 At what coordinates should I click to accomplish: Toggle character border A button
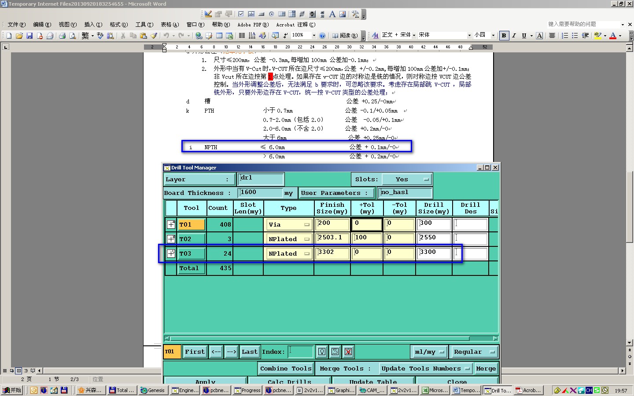click(539, 36)
